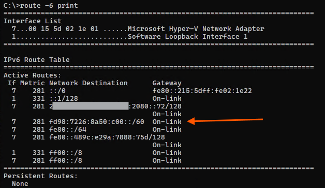Image resolution: width=325 pixels, height=188 pixels.
Task: Click the 'Gateway' column header
Action: [x=167, y=83]
